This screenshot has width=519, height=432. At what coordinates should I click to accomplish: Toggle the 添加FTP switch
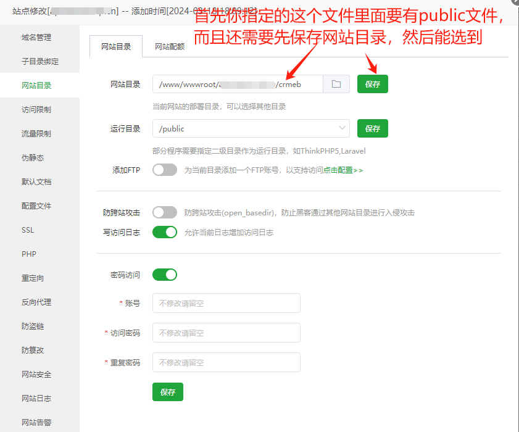[x=165, y=170]
